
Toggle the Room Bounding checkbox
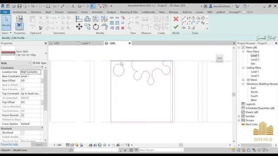tap(23, 115)
